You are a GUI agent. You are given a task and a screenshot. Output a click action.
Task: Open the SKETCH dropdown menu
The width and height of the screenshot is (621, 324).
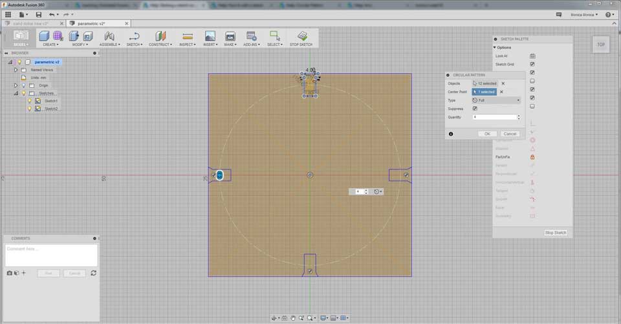[x=135, y=45]
